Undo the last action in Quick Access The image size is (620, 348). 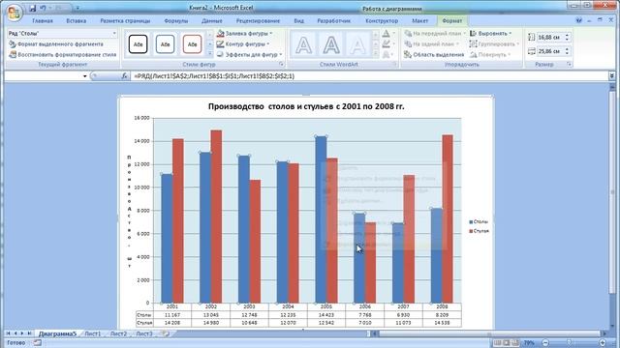pyautogui.click(x=43, y=8)
